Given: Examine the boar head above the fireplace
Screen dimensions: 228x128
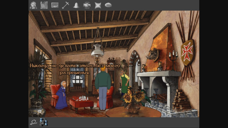Looking at the screenshot, I should [x=152, y=55].
